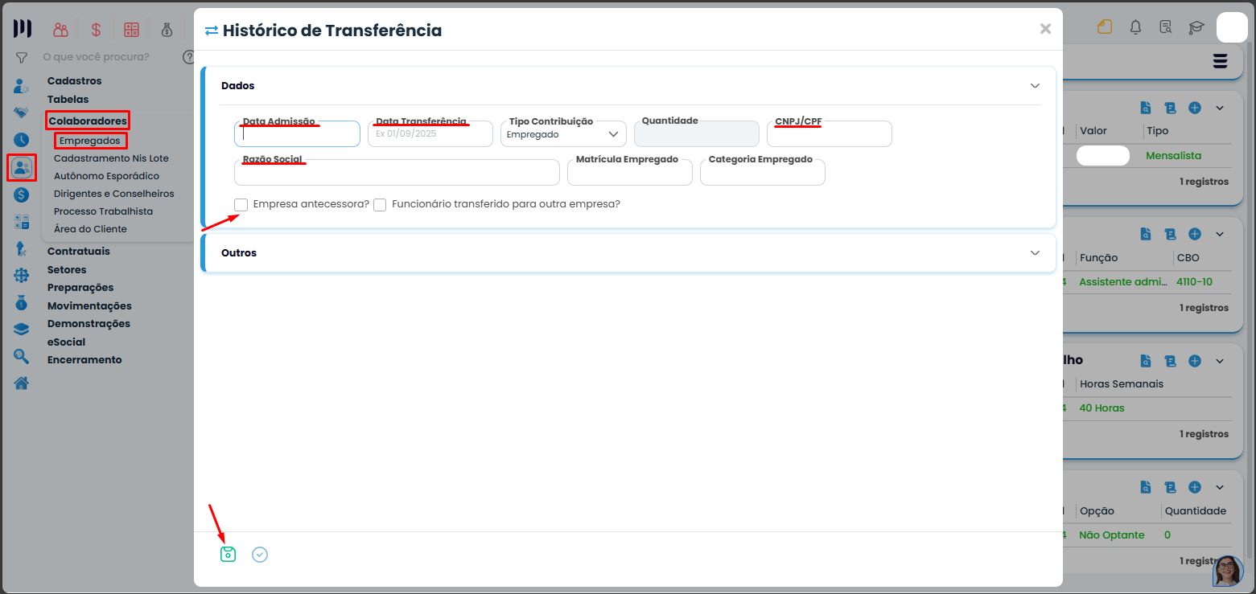The height and width of the screenshot is (594, 1256).
Task: Open the Tabelas menu
Action: 68,99
